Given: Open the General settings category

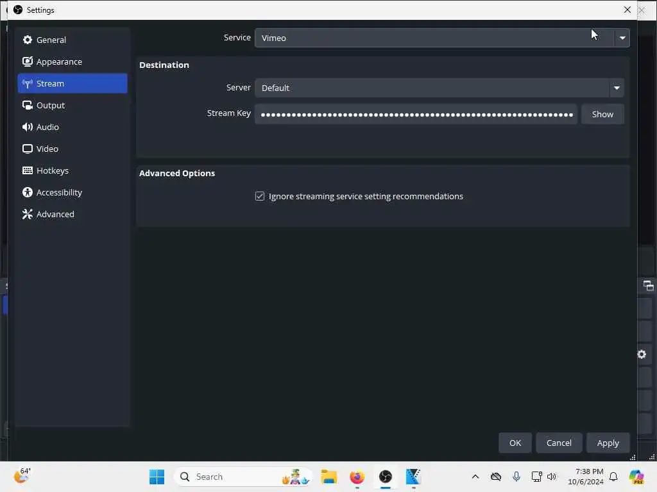Looking at the screenshot, I should 72,40.
